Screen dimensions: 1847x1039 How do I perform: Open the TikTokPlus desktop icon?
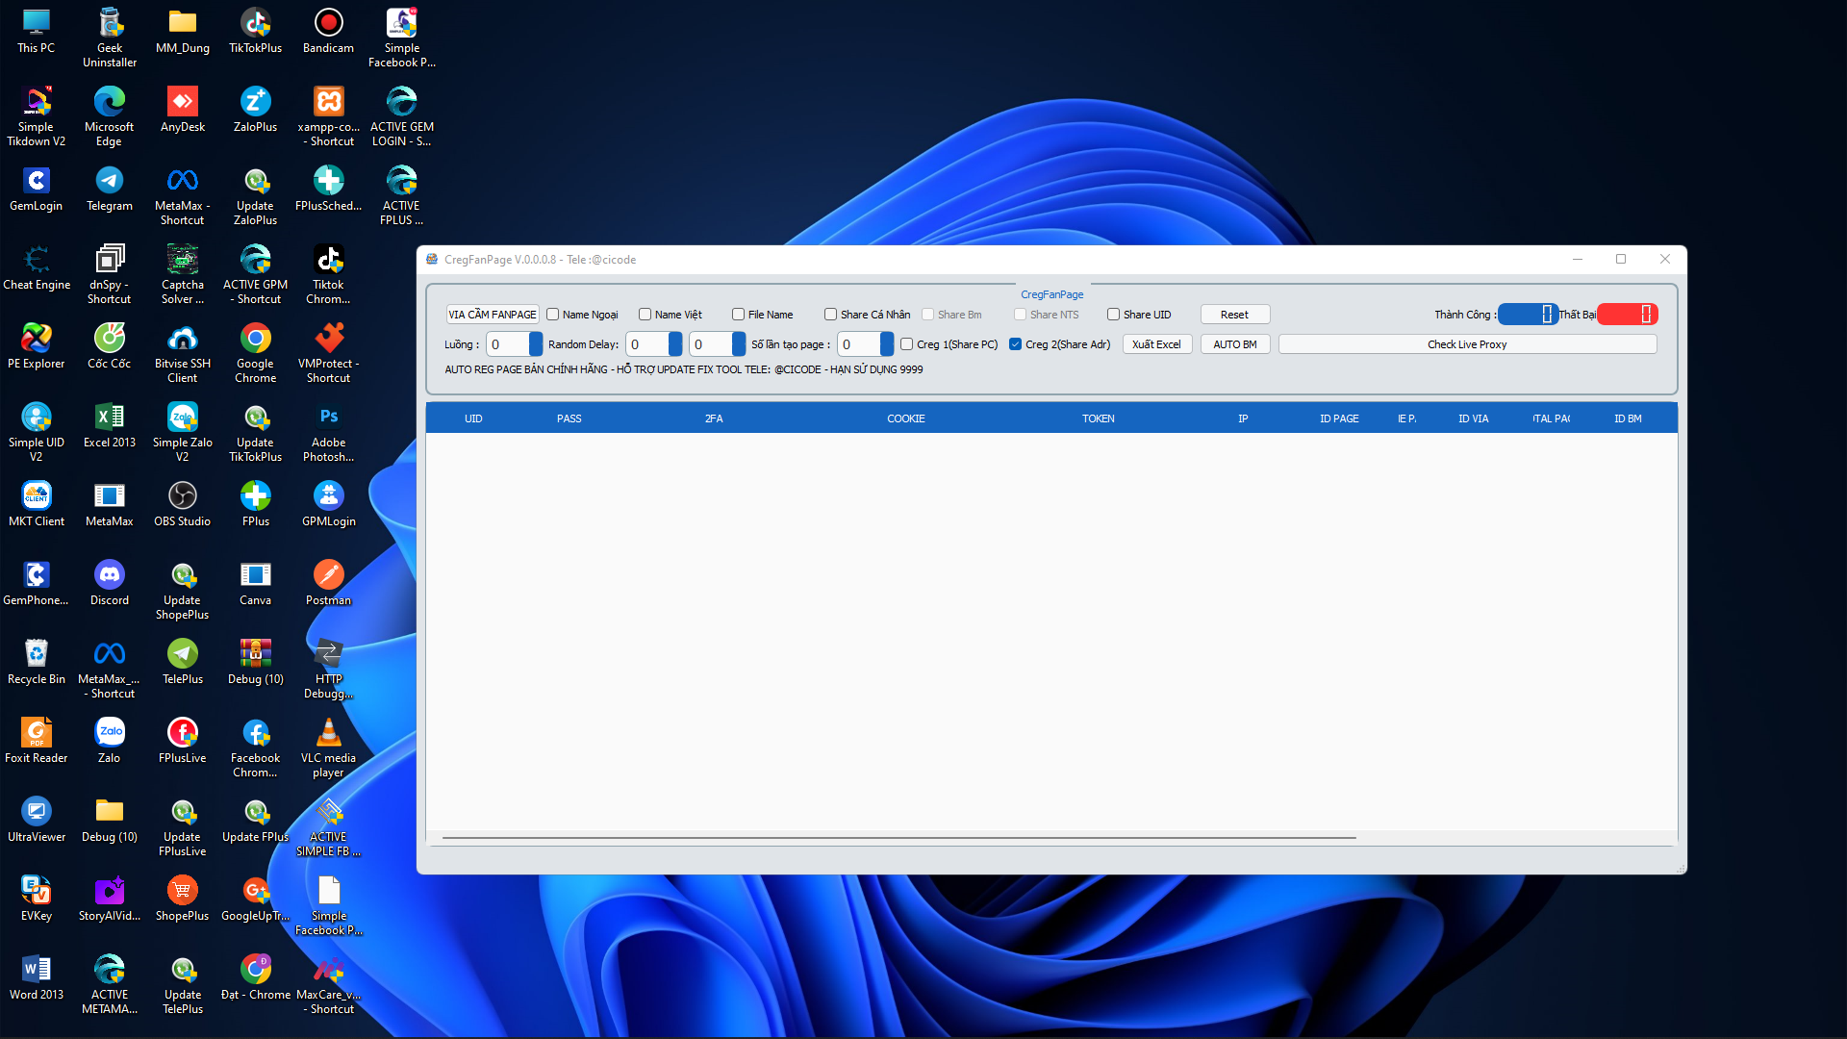(255, 31)
